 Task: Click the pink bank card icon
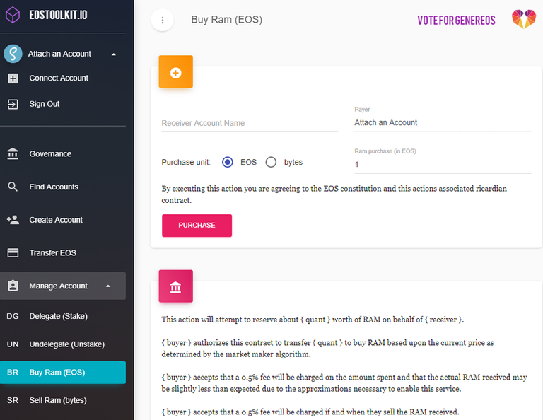176,286
